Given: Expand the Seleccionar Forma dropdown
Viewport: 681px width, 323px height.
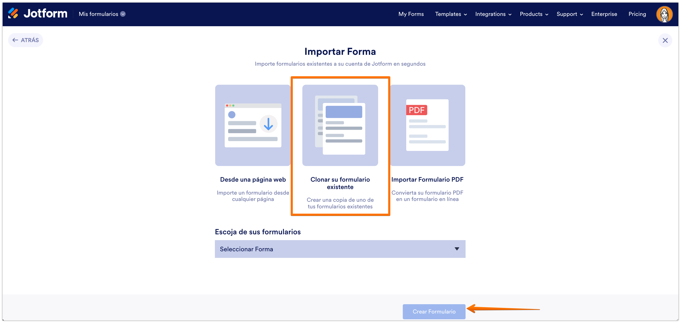Looking at the screenshot, I should point(340,249).
